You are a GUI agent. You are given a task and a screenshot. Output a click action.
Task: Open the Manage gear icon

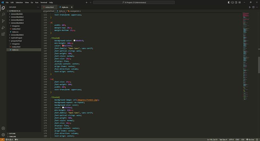3,135
